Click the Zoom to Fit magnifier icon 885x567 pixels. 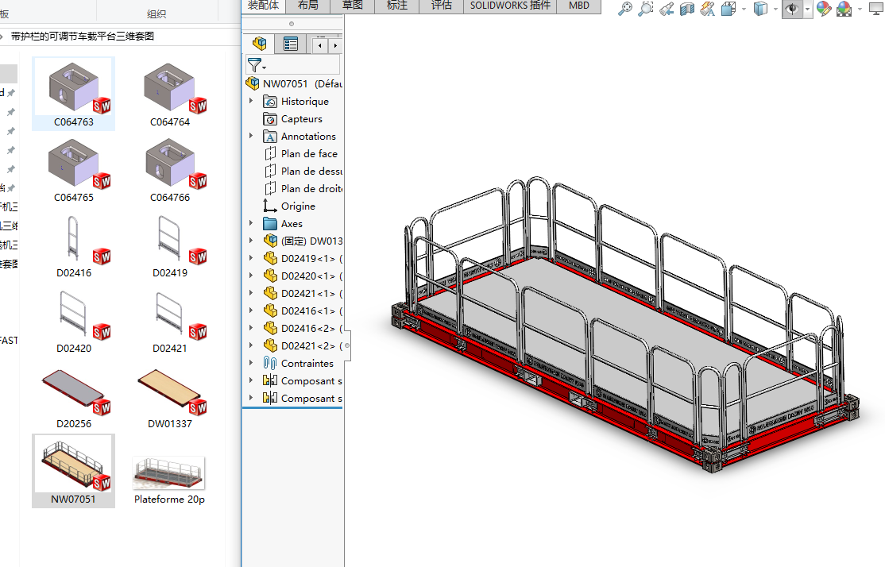click(x=626, y=8)
